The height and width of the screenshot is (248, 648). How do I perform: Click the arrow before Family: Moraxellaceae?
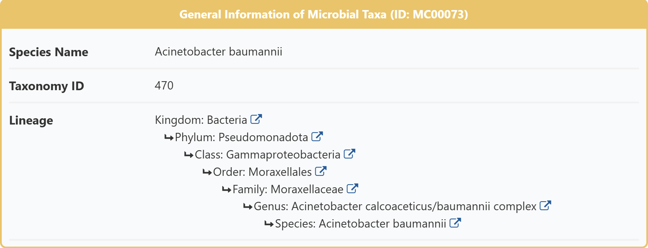pyautogui.click(x=227, y=190)
